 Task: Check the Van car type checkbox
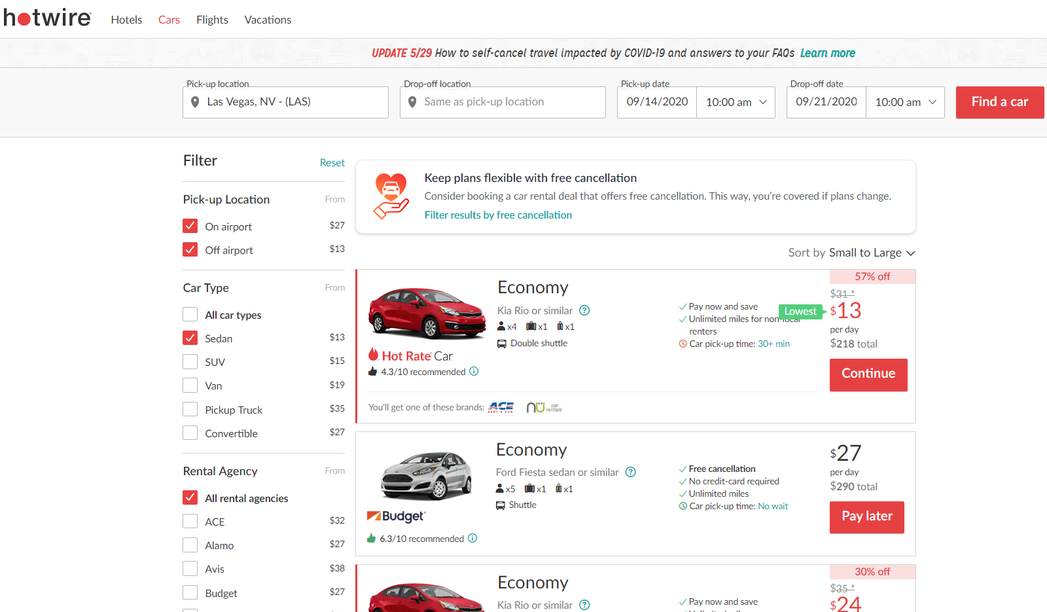[190, 385]
